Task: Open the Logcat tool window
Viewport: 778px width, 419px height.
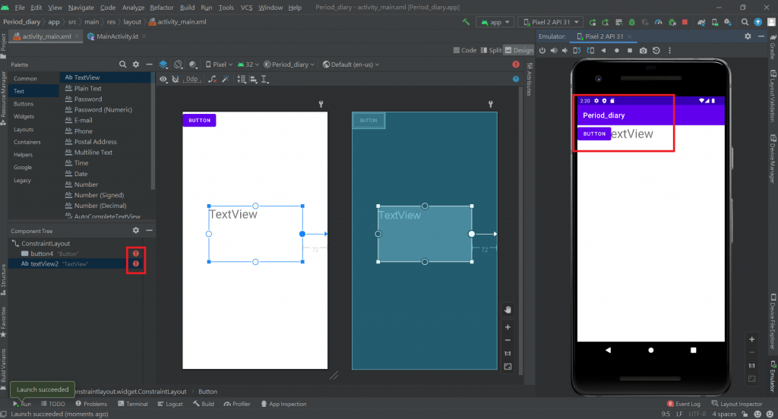Action: (170, 404)
